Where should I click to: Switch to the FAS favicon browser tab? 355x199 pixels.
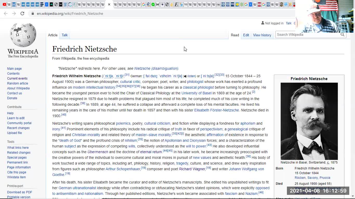[218, 4]
